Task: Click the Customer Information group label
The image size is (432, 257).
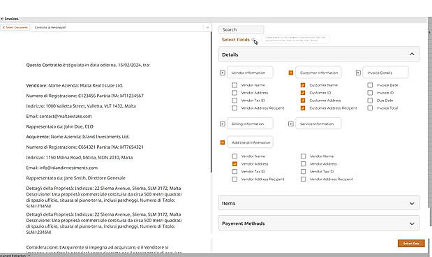Action: 318,73
